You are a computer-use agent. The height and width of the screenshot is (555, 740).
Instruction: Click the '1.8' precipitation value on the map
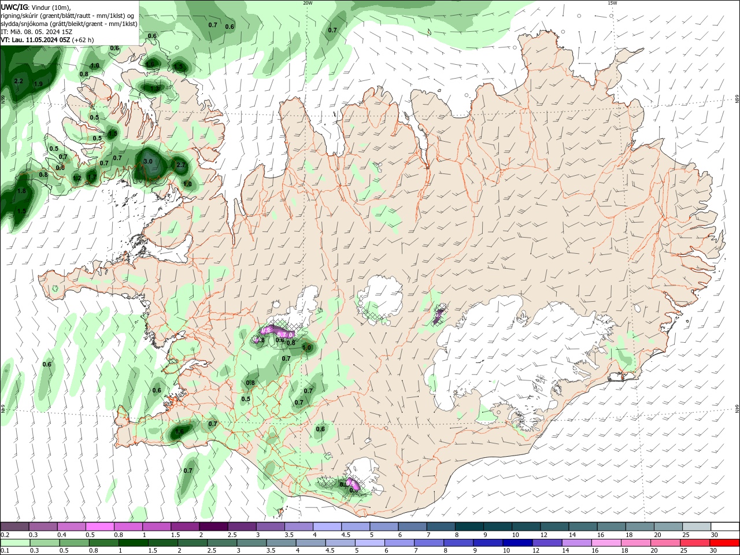click(x=22, y=191)
